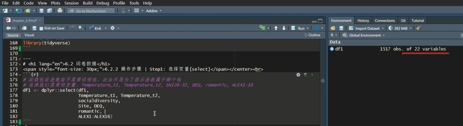Open the Plots menu
Image resolution: width=463 pixels, height=126 pixels.
click(56, 3)
